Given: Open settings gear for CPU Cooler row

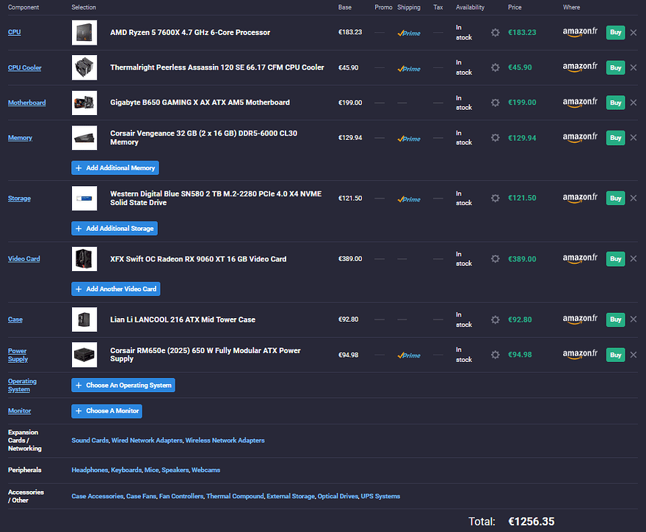Looking at the screenshot, I should point(496,67).
